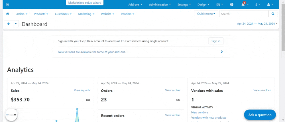Screen dimensions: 285x122
Task: Open Design menu
Action: [203, 5]
